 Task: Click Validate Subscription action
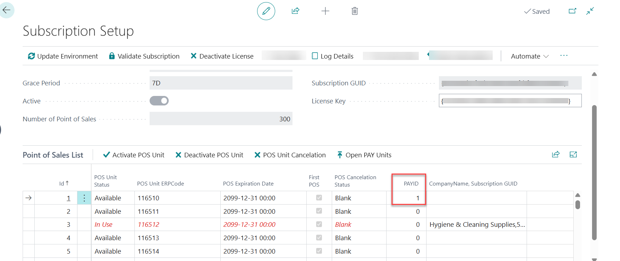(144, 56)
